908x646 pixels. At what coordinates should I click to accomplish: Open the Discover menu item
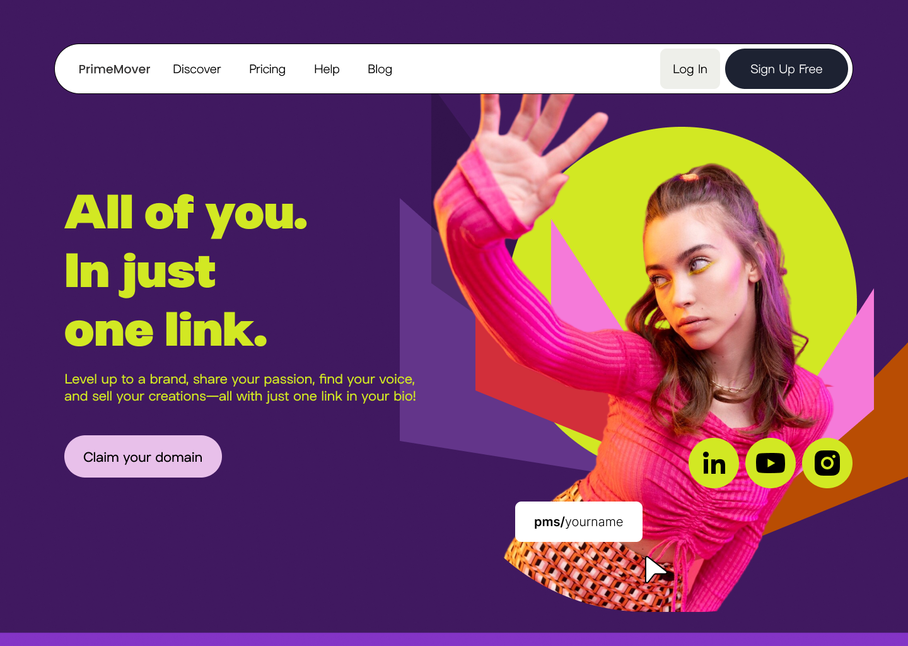coord(197,69)
